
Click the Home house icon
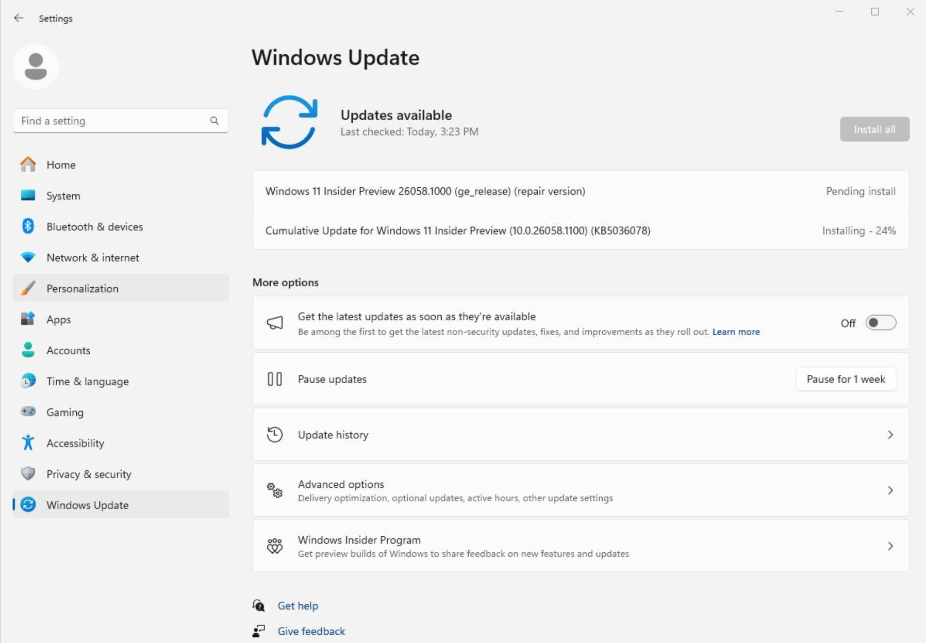tap(28, 164)
